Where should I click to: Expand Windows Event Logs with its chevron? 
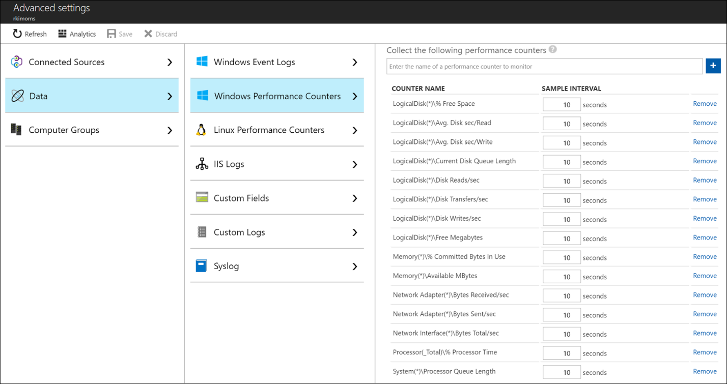coord(355,62)
